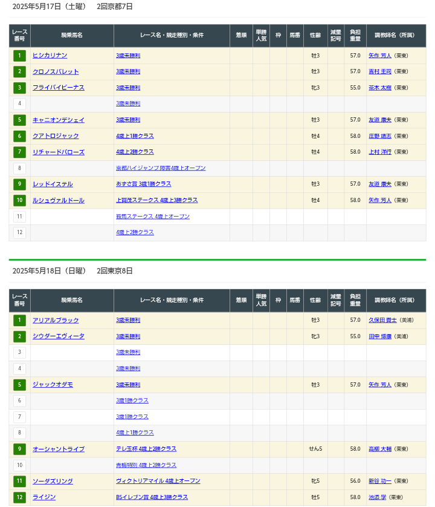Open horse link フライバイビーナス

point(59,88)
